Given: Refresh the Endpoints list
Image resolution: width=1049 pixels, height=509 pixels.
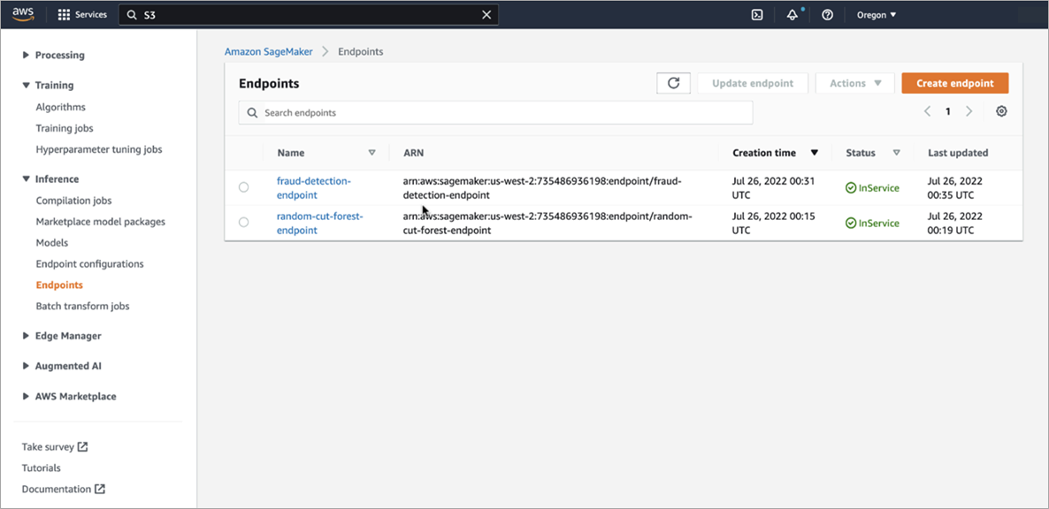Looking at the screenshot, I should pyautogui.click(x=673, y=82).
